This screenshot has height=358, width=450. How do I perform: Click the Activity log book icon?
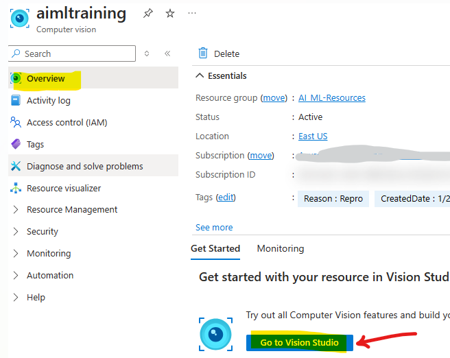16,100
